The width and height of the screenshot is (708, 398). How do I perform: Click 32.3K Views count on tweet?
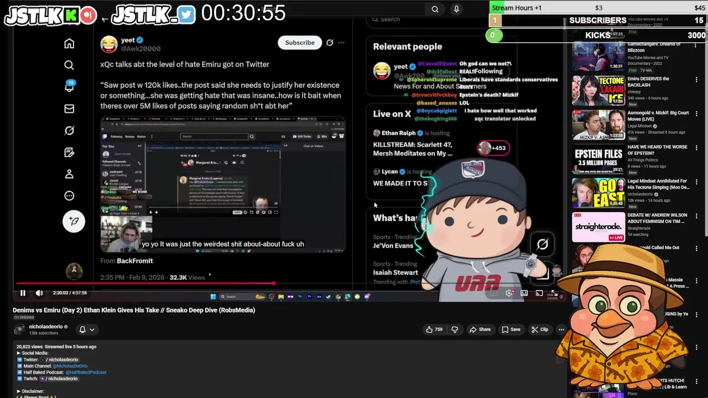coord(187,277)
